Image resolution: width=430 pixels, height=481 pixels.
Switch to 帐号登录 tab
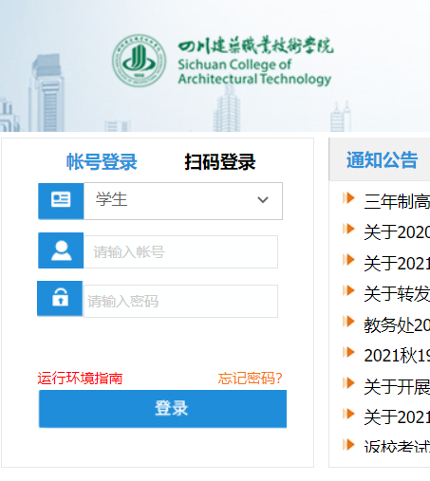point(102,162)
